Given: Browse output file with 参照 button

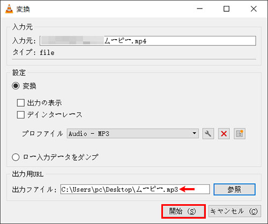Looking at the screenshot, I should (x=234, y=189).
